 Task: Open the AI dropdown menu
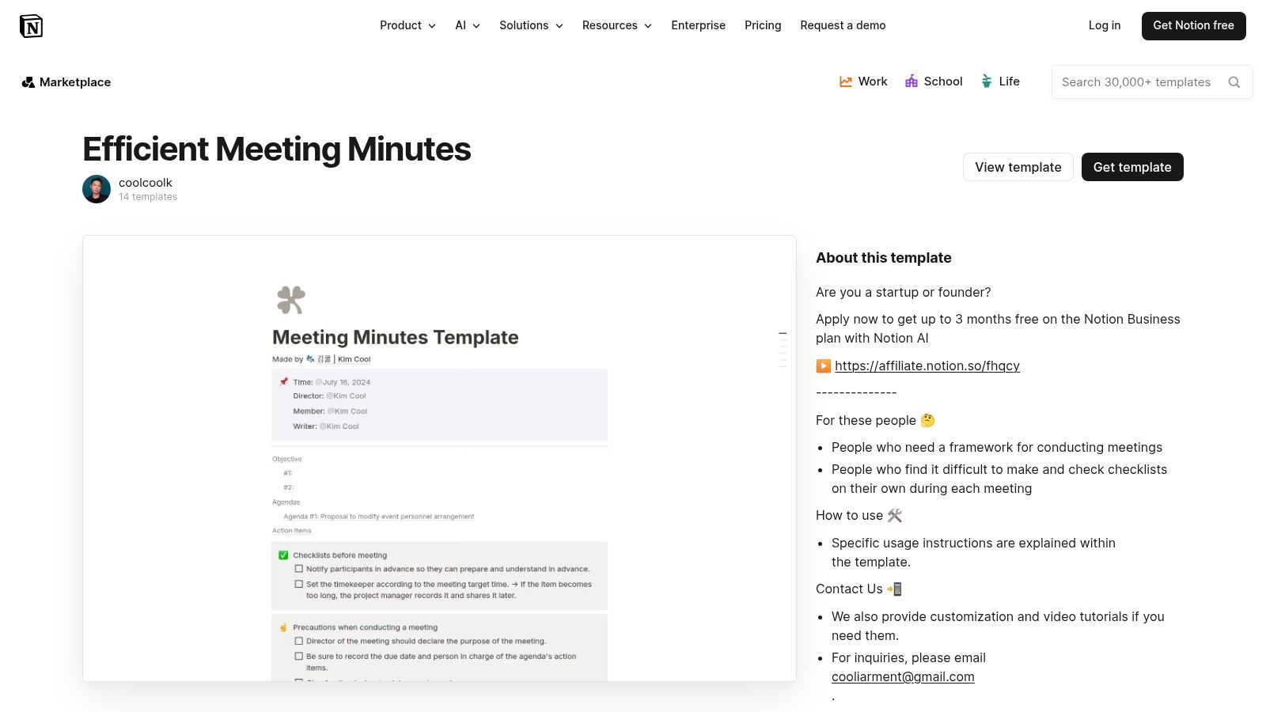pyautogui.click(x=467, y=25)
